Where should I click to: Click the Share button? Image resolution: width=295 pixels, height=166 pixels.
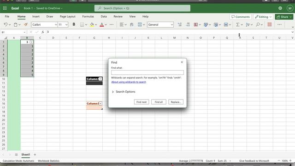(284, 17)
